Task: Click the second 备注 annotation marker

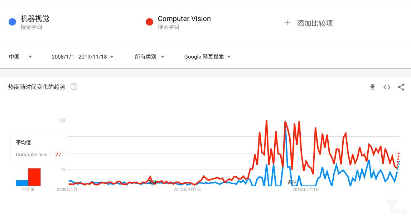Action: [x=292, y=182]
